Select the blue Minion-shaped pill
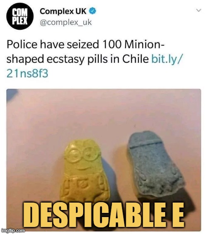The width and height of the screenshot is (207, 234). [x=155, y=164]
